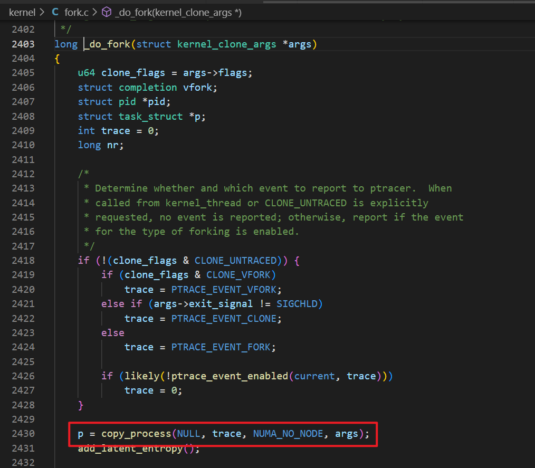Viewport: 535px width, 468px height.
Task: Click PTRACE_EVENT_VFORK on line 2420
Action: tap(224, 290)
